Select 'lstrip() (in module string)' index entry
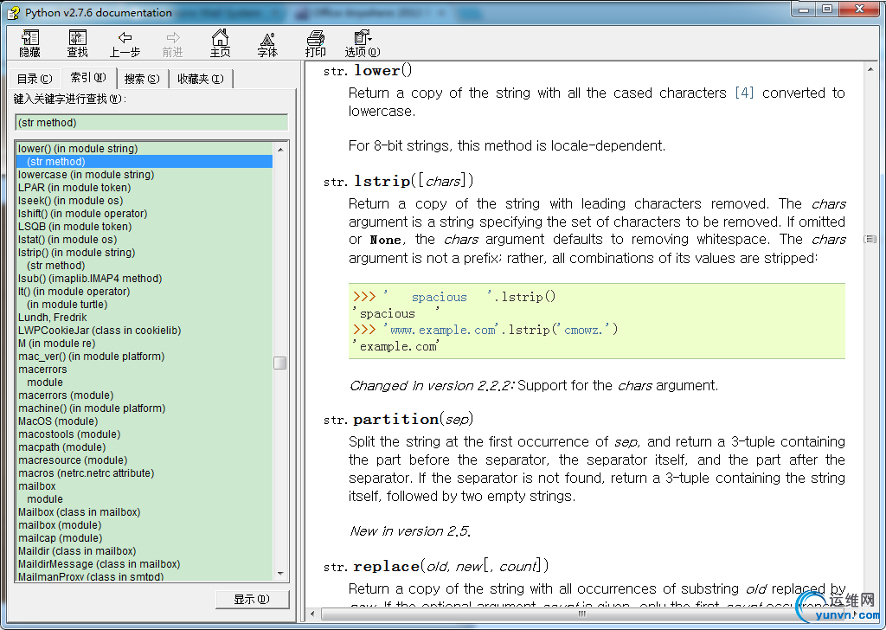This screenshot has height=630, width=886. tap(76, 253)
